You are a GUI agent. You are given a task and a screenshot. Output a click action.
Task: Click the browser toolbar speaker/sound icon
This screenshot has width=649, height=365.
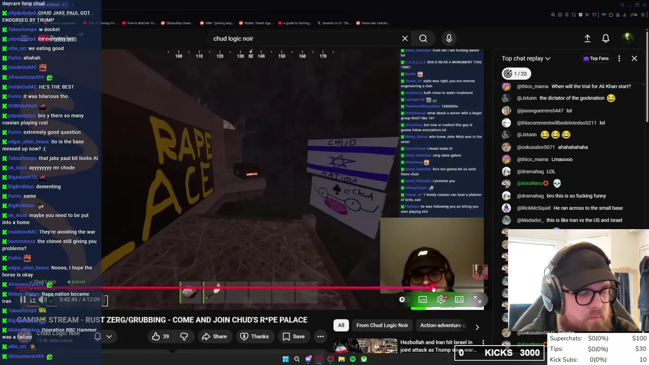[604, 15]
